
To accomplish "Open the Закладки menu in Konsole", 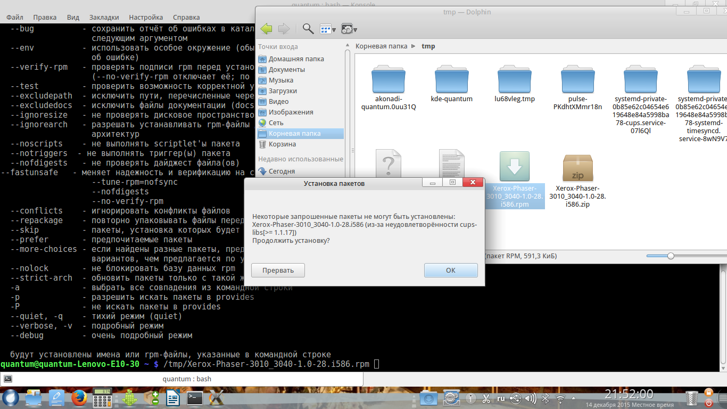I will 104,18.
